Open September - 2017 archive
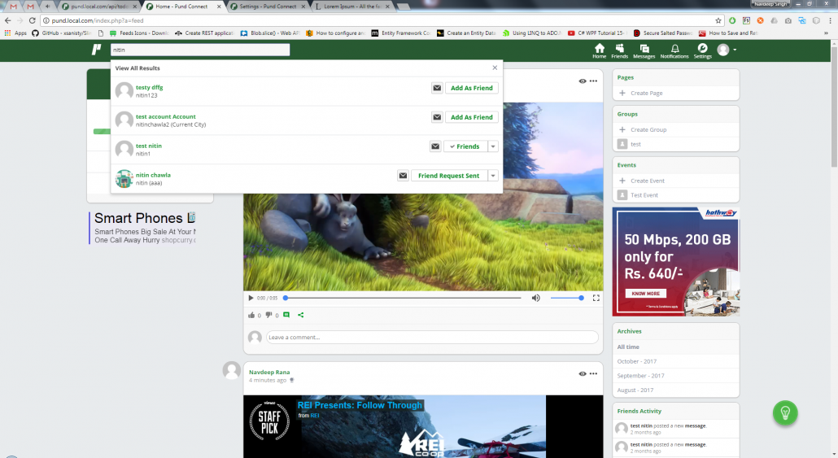 [641, 376]
